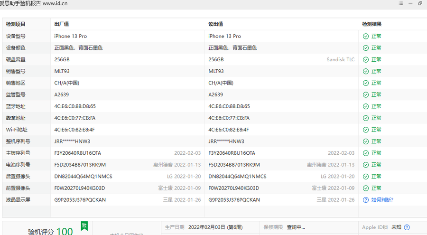This screenshot has width=427, height=235.
Task: Click the green check icon for 后置摄像头
Action: pyautogui.click(x=366, y=177)
